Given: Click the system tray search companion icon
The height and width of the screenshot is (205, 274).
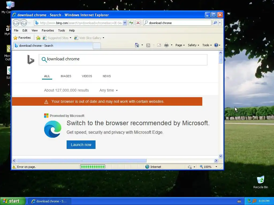Looking at the screenshot, I should (x=254, y=201).
